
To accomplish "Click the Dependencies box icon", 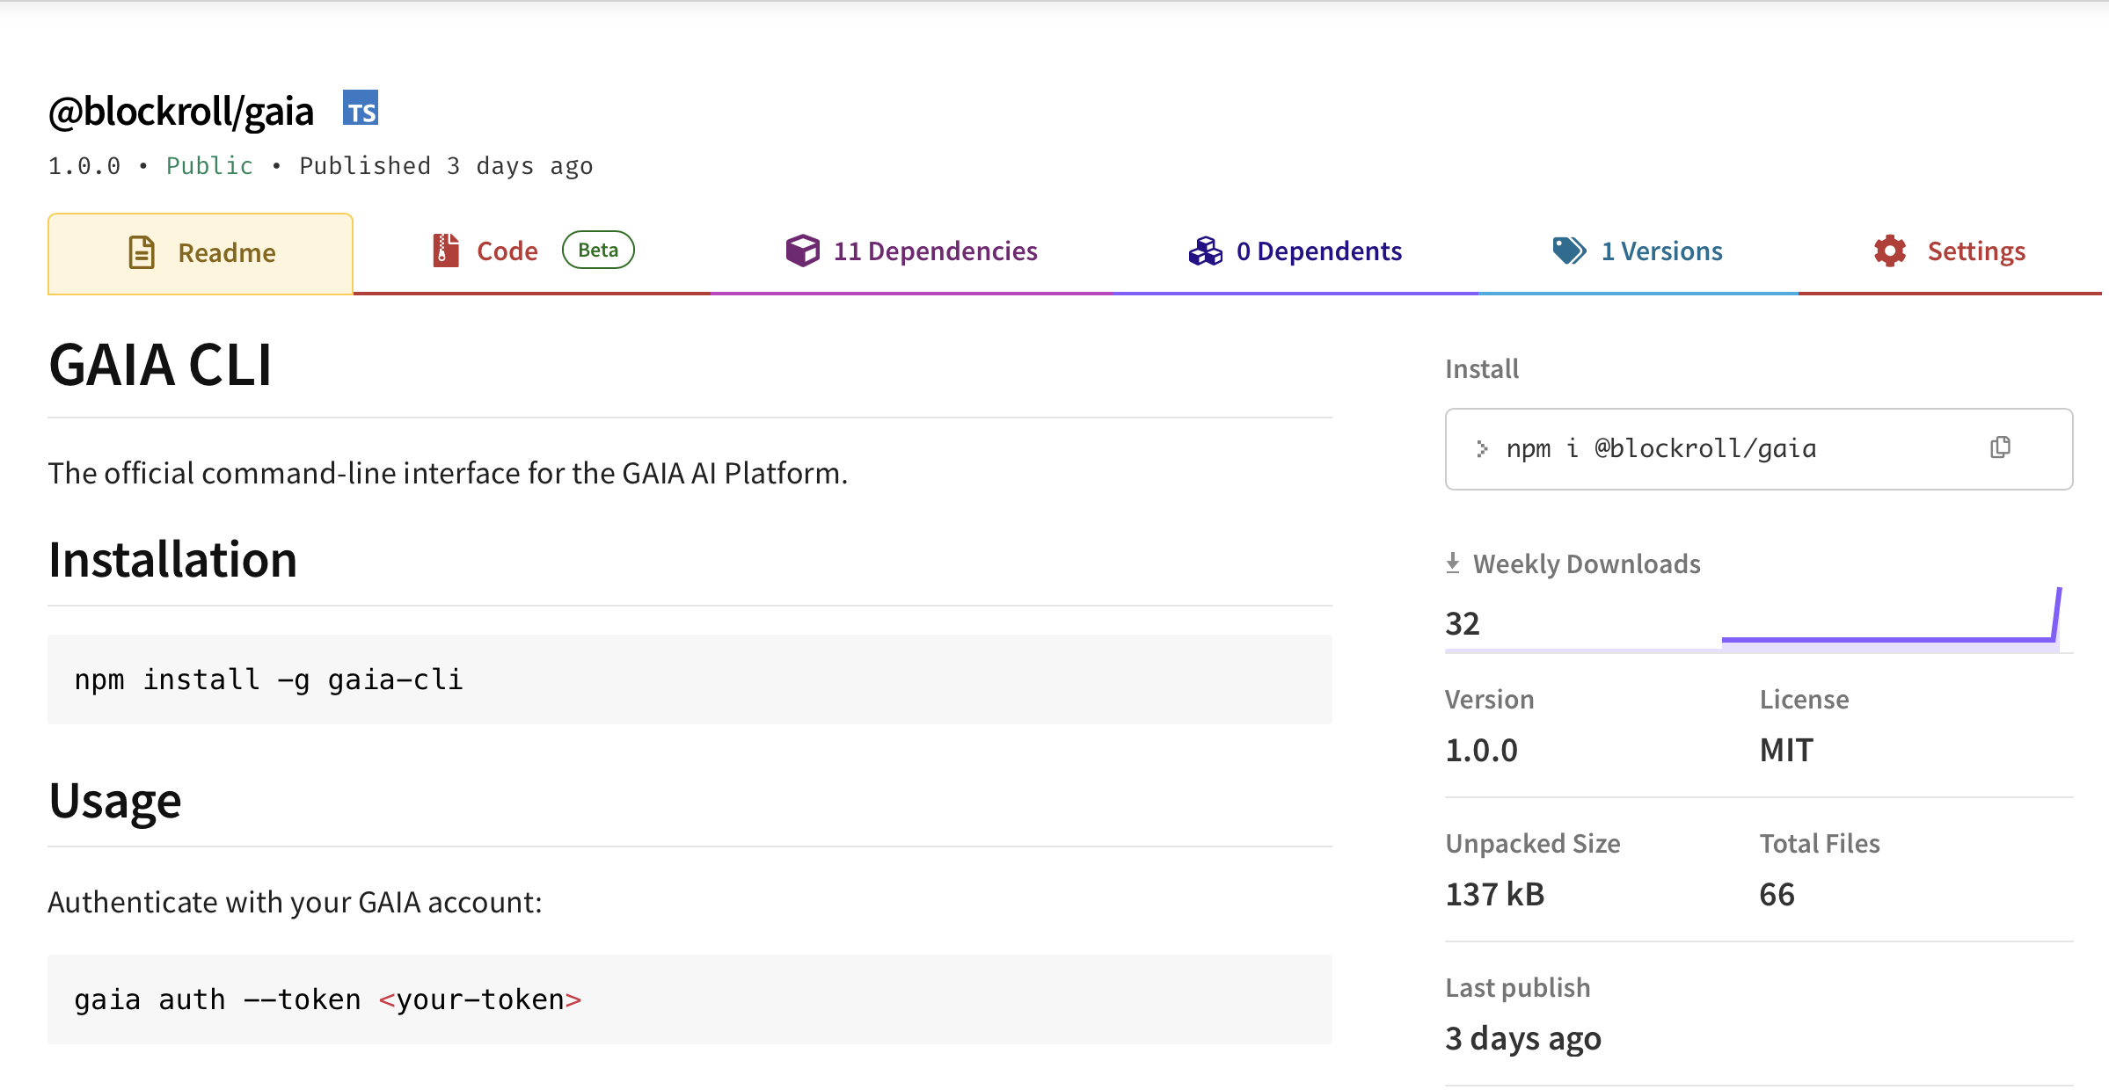I will click(x=802, y=251).
